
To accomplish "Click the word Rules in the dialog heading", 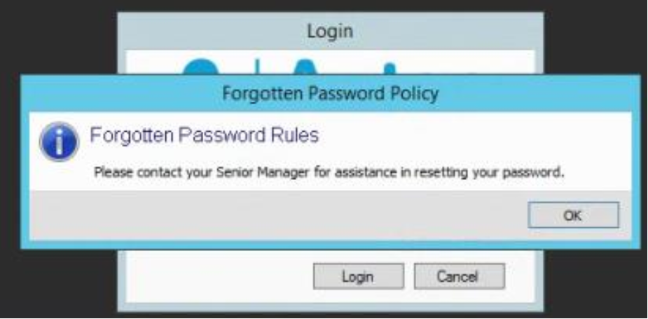I will [295, 135].
